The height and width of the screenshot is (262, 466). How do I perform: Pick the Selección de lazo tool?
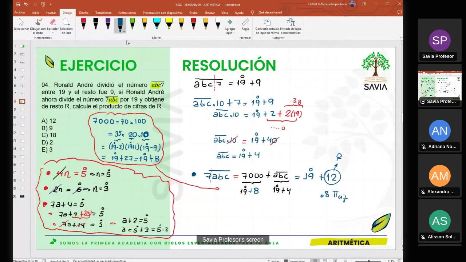(x=66, y=26)
